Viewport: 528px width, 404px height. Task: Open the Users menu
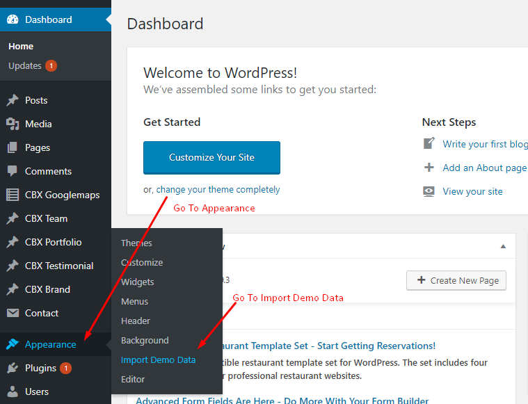point(56,391)
